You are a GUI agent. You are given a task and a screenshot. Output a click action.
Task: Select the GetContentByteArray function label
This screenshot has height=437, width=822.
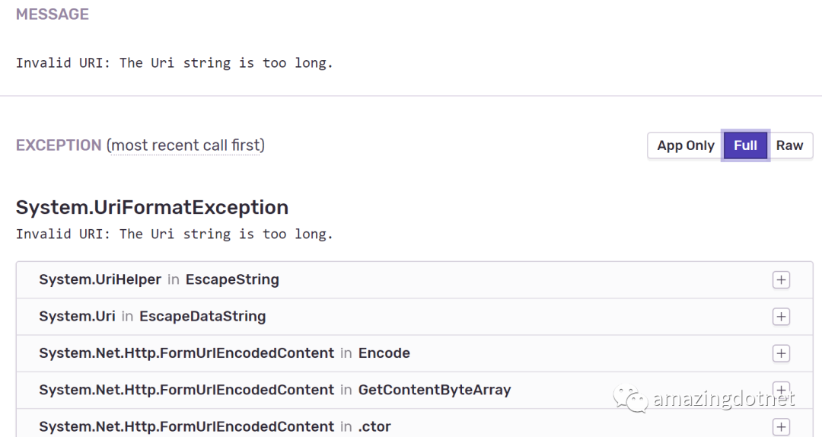click(435, 390)
